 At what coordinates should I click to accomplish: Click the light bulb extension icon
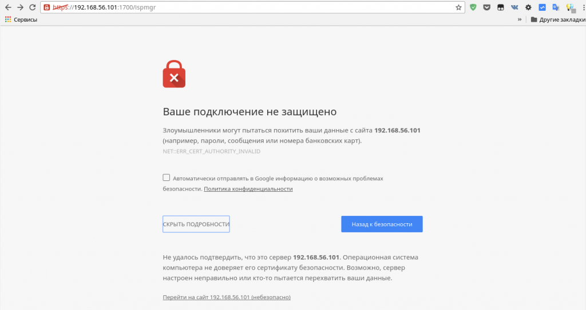coord(569,8)
